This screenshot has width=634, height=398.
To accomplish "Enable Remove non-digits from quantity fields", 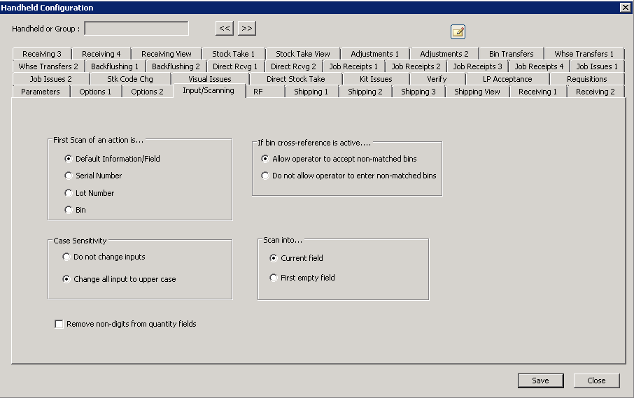I will tap(59, 325).
